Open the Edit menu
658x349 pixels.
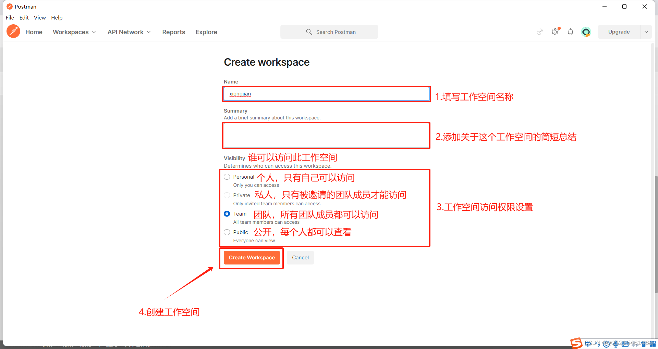pos(24,17)
